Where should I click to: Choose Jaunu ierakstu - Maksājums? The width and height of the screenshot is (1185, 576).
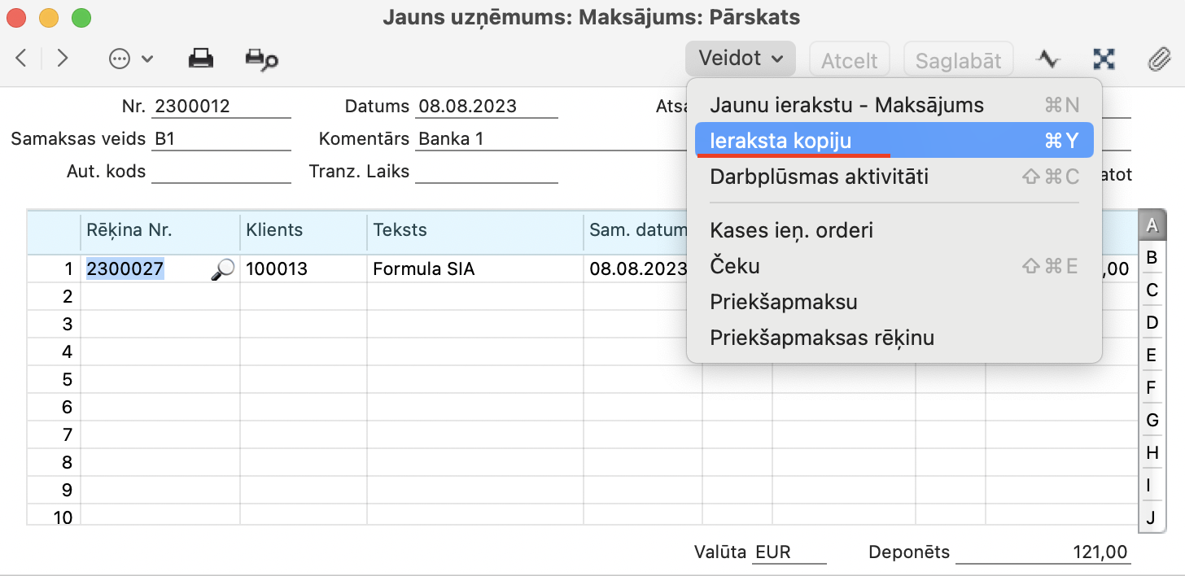[846, 105]
